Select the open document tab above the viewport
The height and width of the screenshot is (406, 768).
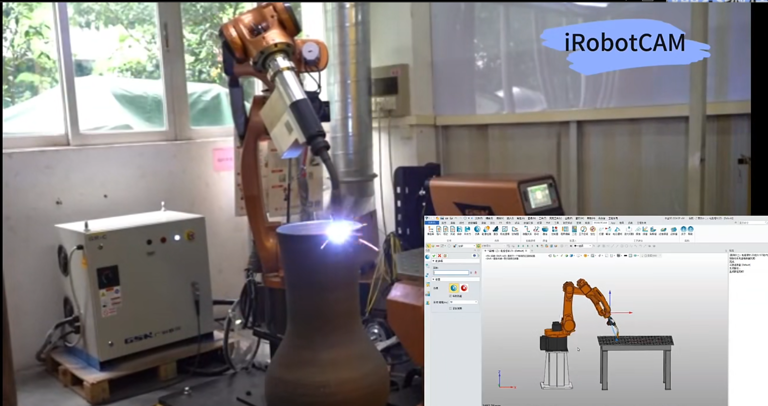coord(506,251)
